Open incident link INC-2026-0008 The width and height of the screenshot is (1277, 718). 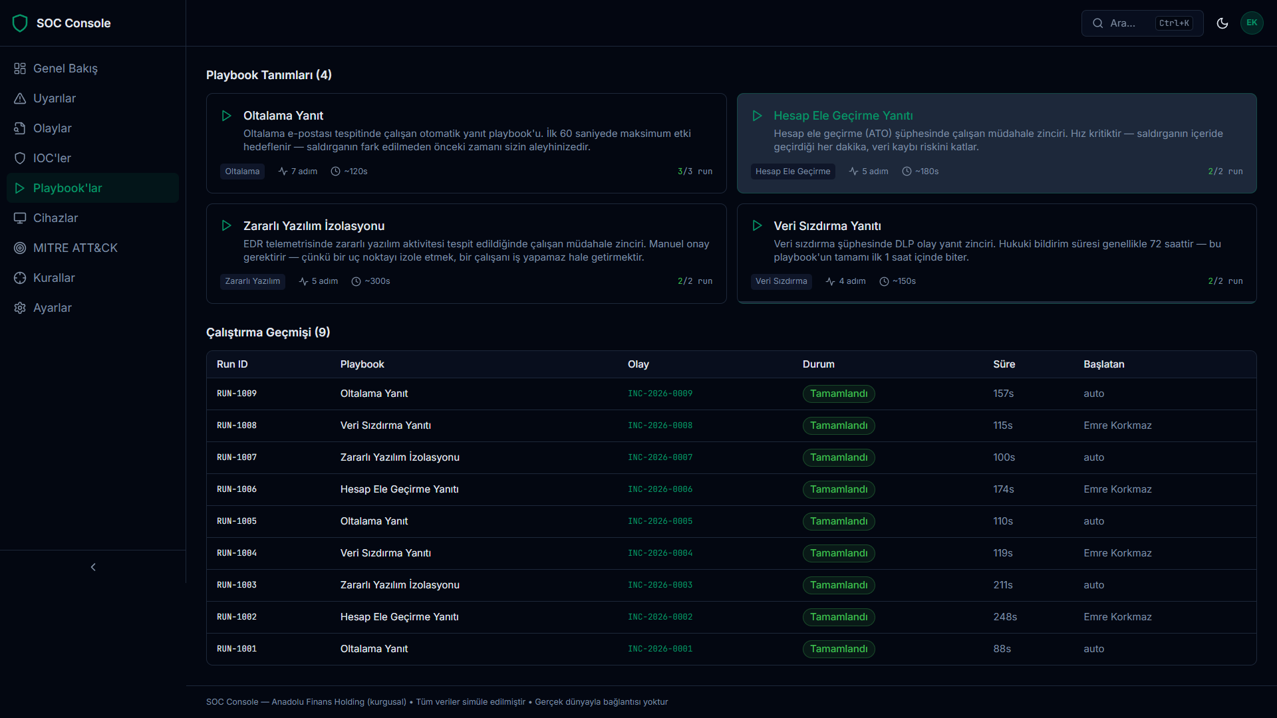point(660,425)
